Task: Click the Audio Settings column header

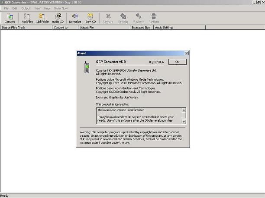Action: click(x=180, y=28)
